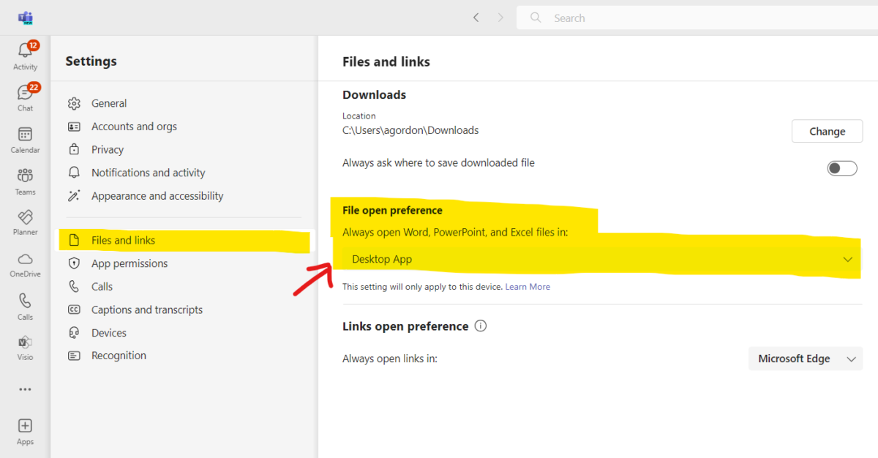Enable Always ask where to save downloaded file
Viewport: 878px width, 458px height.
[841, 168]
